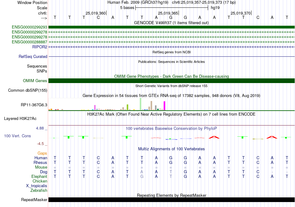Select the RIPOR2 gene track label

point(40,47)
